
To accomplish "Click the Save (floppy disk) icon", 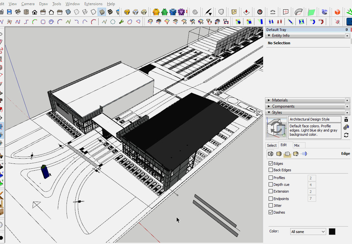I will click(9, 12).
